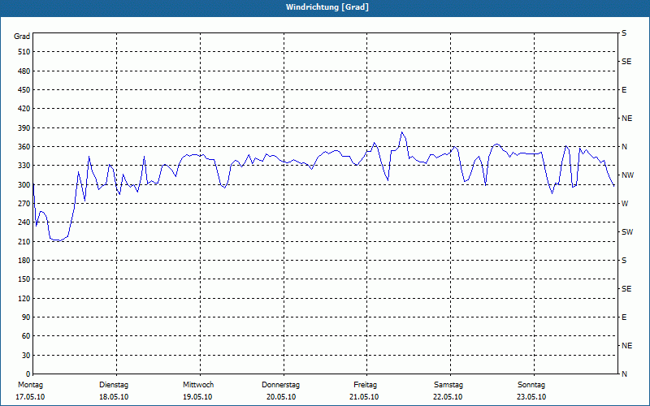Click the date 23.05.10

coord(531,397)
